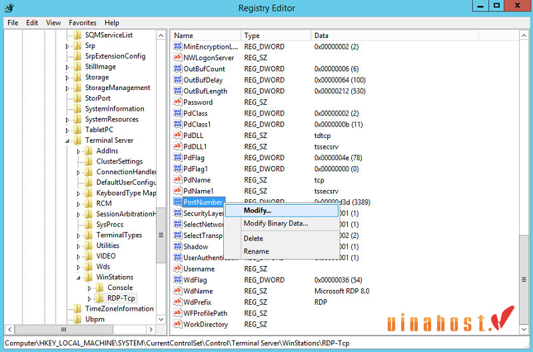
Task: Collapse the Terminal Server tree node
Action: 67,141
